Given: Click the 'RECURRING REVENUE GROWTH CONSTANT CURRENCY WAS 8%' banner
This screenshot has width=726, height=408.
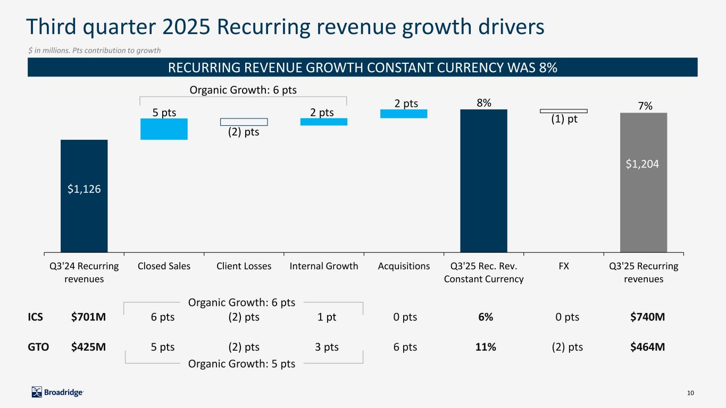Looking at the screenshot, I should pos(363,67).
